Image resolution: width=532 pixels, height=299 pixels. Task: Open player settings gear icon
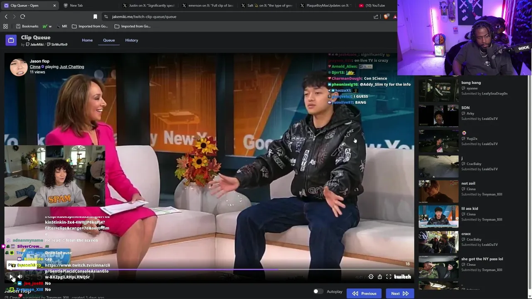click(x=371, y=277)
